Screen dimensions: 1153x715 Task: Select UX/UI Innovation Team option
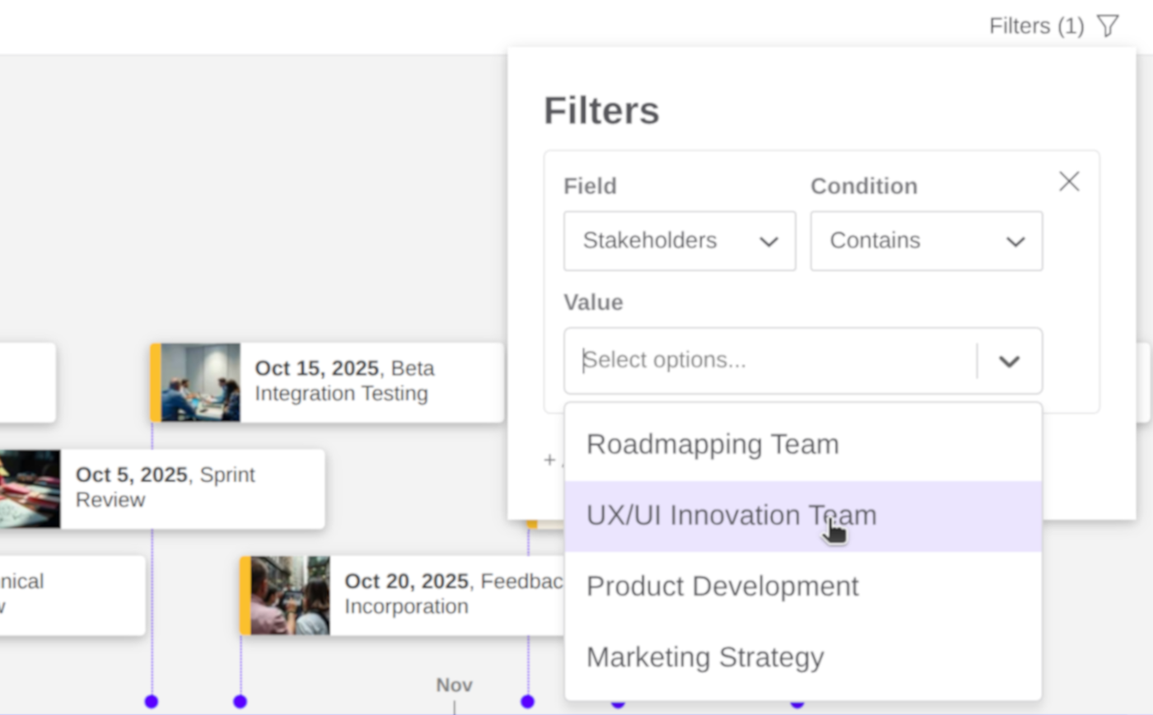pyautogui.click(x=731, y=516)
